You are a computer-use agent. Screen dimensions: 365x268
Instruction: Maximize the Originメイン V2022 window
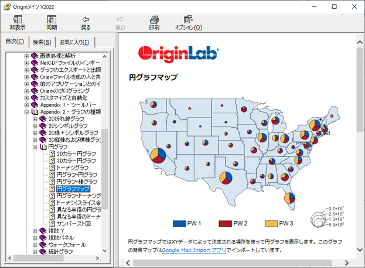(x=335, y=7)
